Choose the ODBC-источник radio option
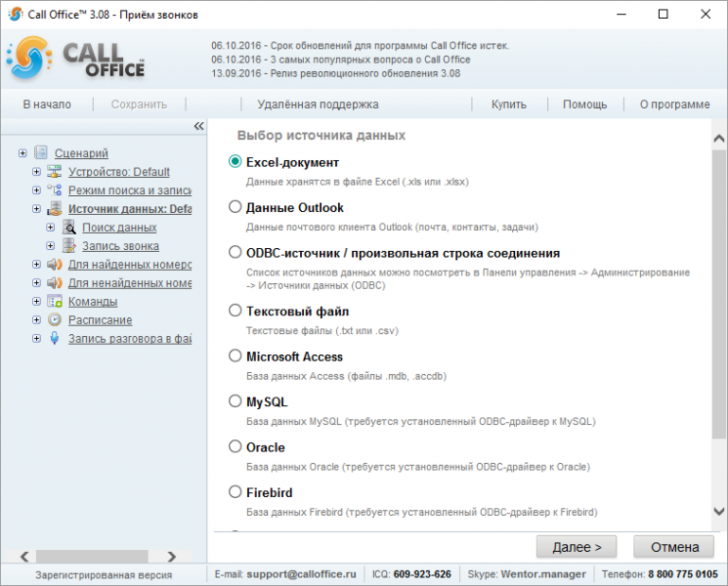Viewport: 728px width, 586px height. point(235,252)
